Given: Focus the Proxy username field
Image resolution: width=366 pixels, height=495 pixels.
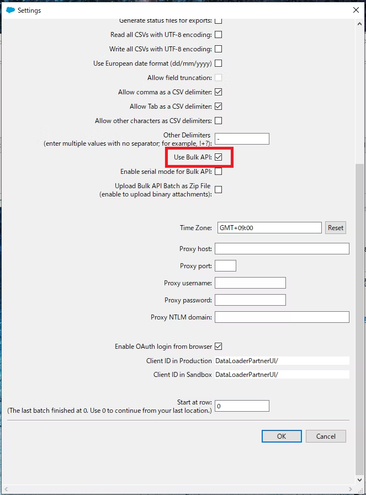Looking at the screenshot, I should [x=250, y=283].
